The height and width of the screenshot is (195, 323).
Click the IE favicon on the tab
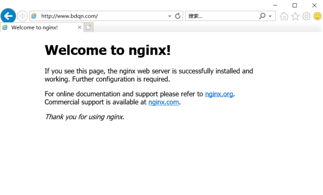5,28
